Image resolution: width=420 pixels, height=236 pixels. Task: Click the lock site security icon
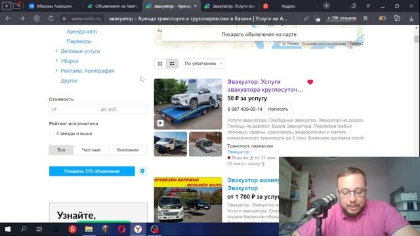64,18
